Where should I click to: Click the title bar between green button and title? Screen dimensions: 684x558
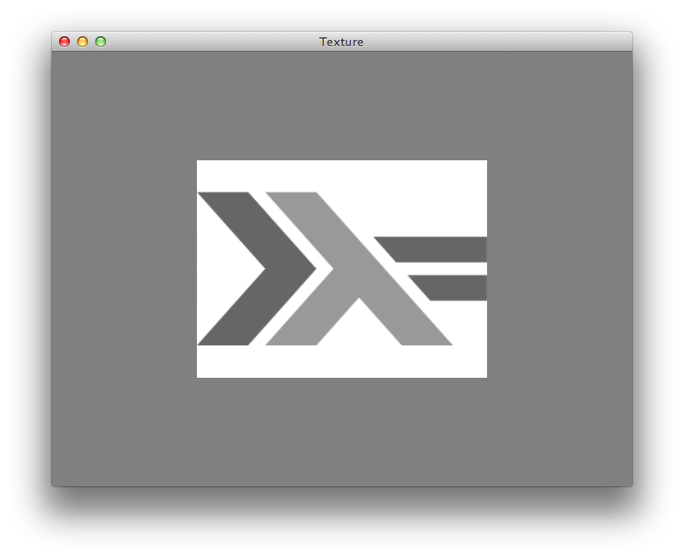click(209, 42)
